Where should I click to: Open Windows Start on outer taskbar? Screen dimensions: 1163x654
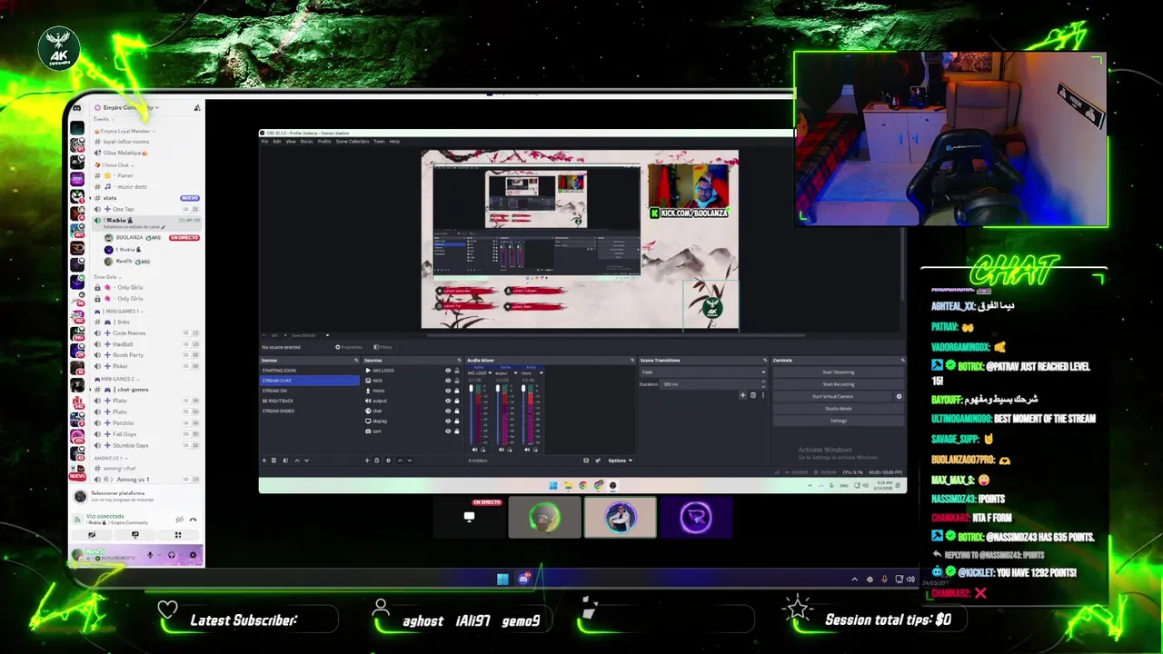[502, 579]
